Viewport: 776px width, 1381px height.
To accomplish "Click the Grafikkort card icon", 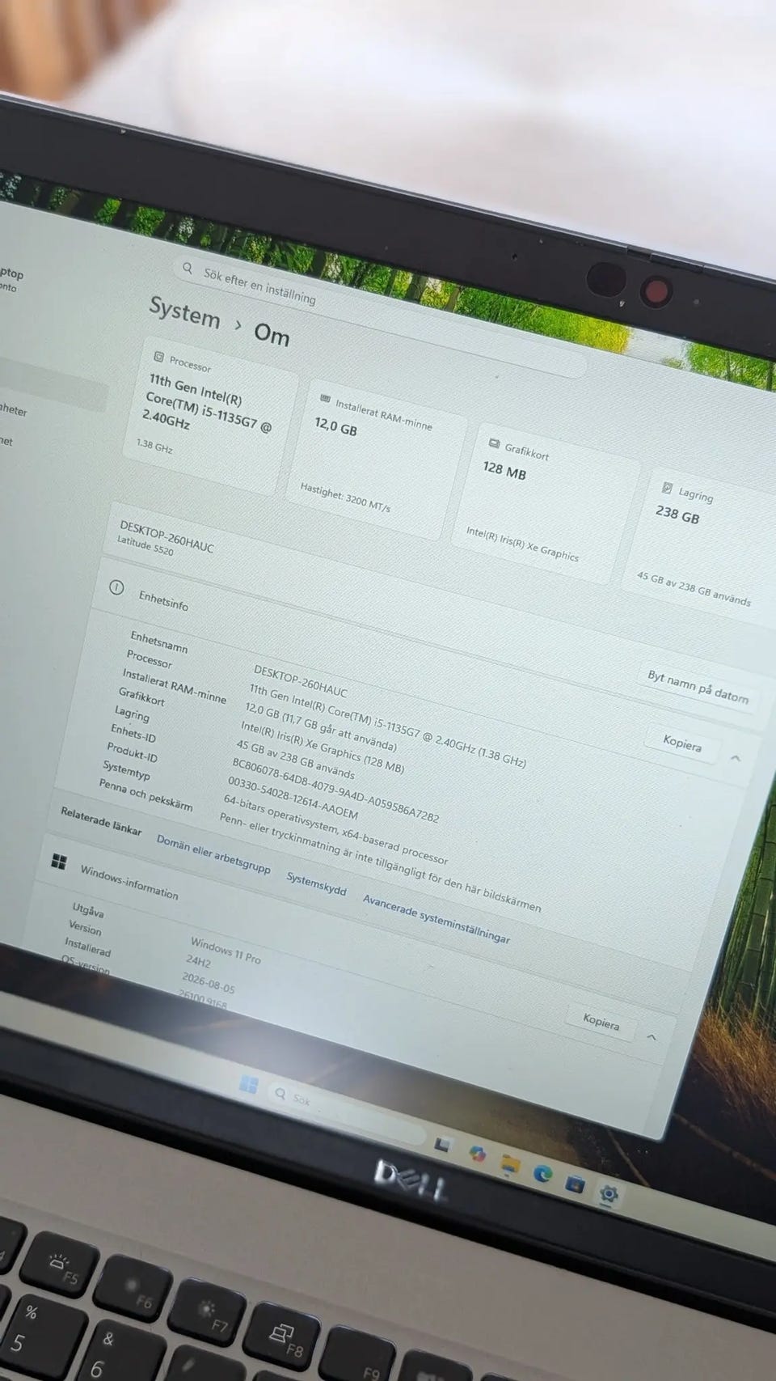I will [x=495, y=443].
